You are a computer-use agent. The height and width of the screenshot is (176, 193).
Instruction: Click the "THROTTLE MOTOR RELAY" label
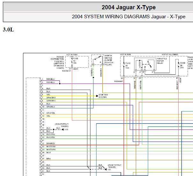[x=162, y=61]
